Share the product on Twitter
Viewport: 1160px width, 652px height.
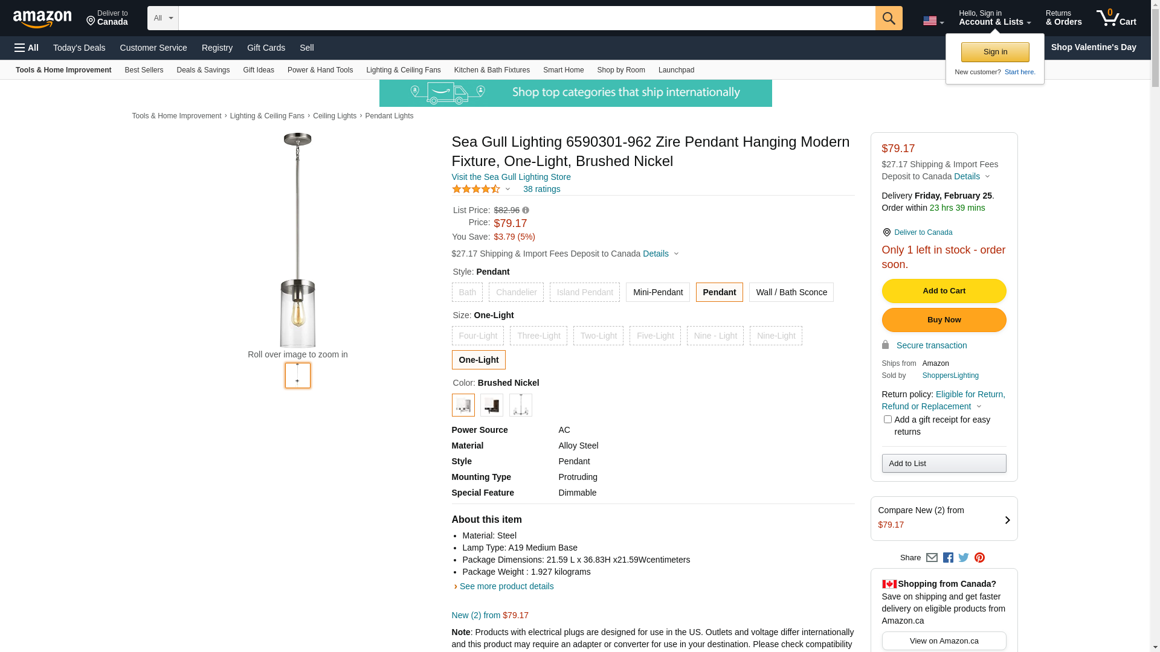click(x=964, y=558)
